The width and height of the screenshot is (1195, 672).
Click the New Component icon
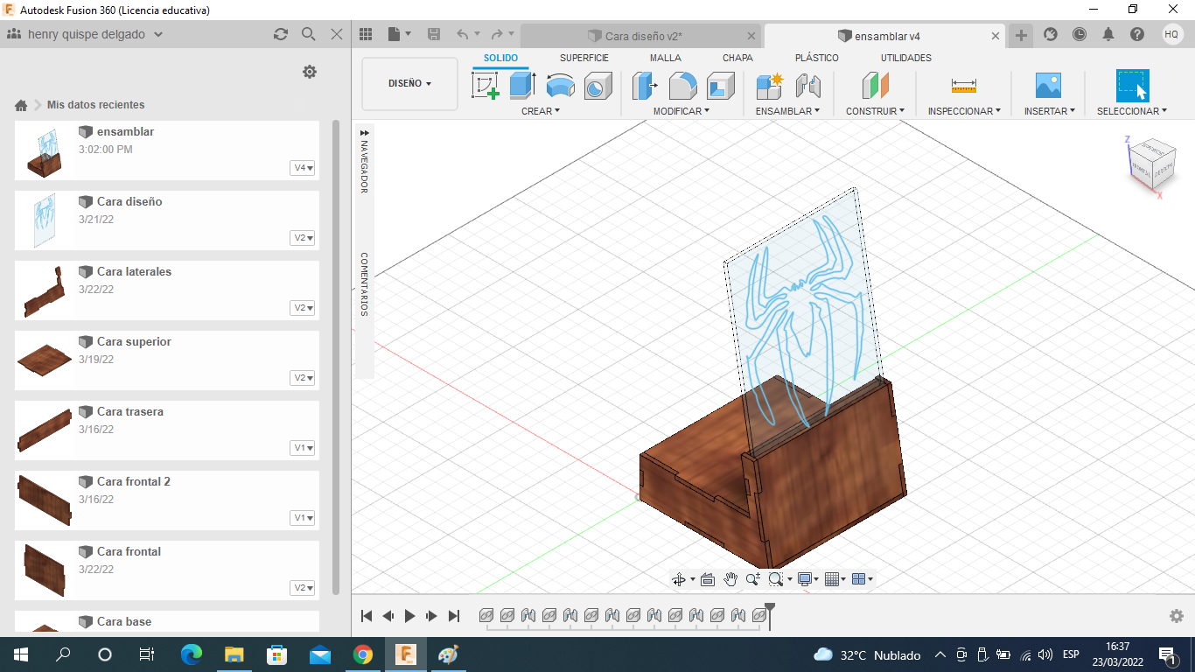(770, 86)
